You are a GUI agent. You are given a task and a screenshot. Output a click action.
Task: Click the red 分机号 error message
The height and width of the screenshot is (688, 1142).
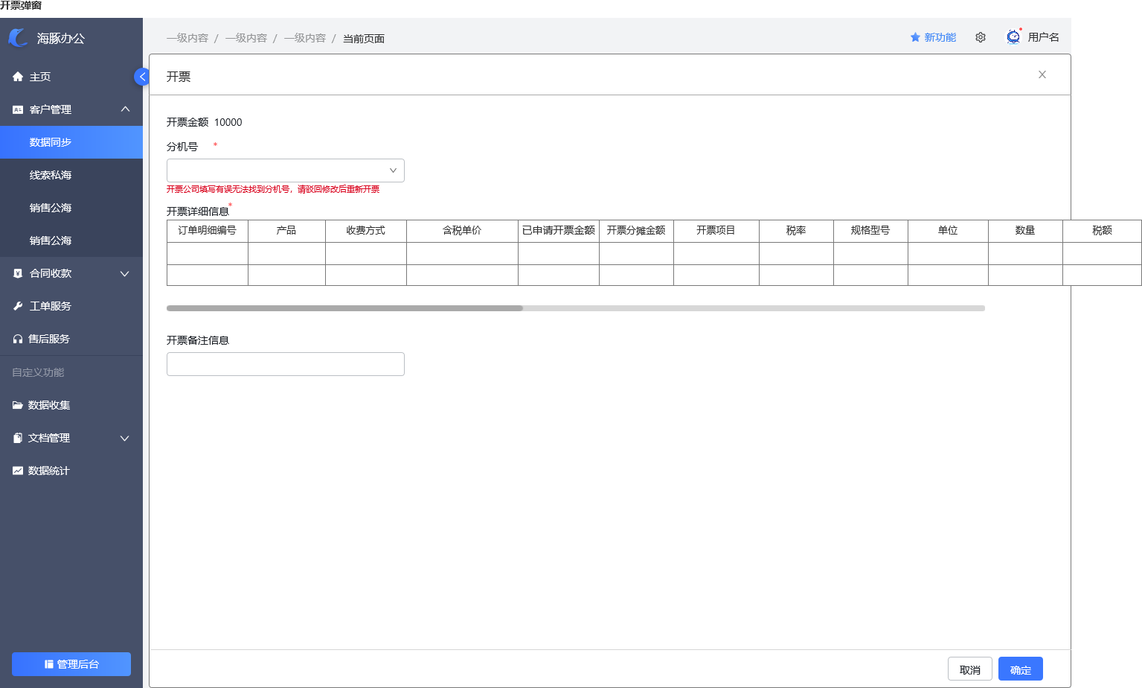click(x=273, y=189)
